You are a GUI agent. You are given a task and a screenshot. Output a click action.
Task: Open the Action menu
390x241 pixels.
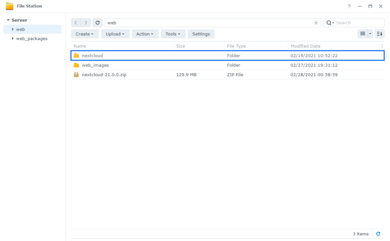click(x=145, y=34)
